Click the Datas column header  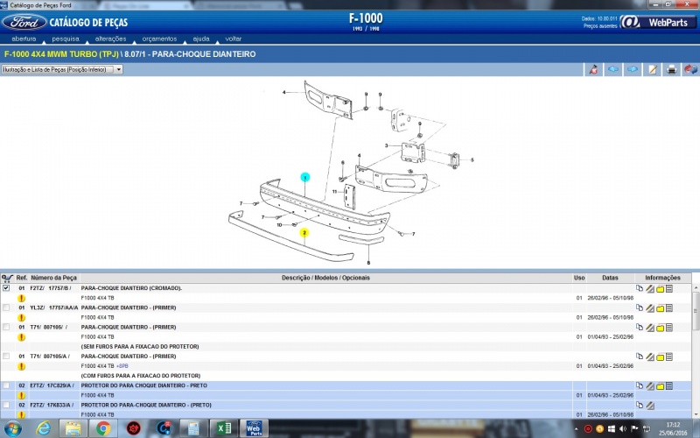click(x=610, y=278)
